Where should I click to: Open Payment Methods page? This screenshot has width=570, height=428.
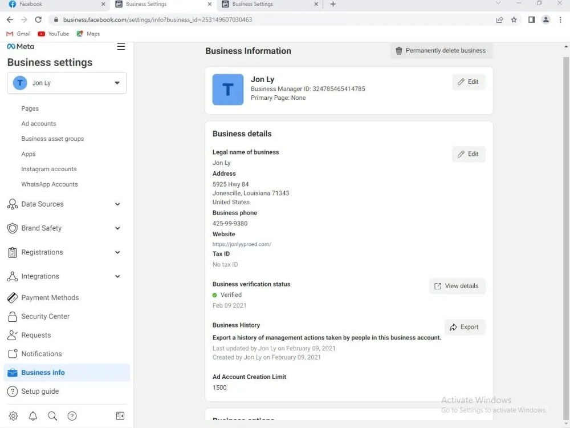click(x=50, y=298)
